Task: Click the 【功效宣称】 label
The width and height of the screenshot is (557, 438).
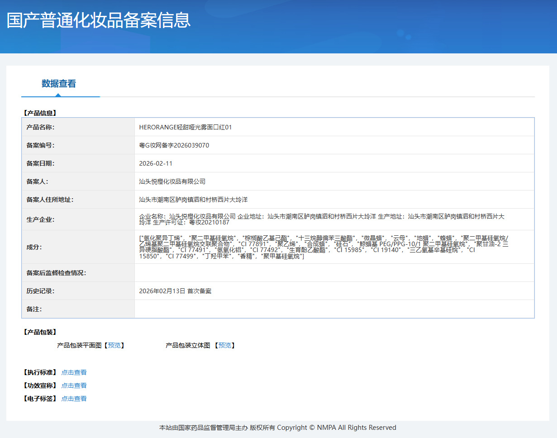Action: (39, 386)
